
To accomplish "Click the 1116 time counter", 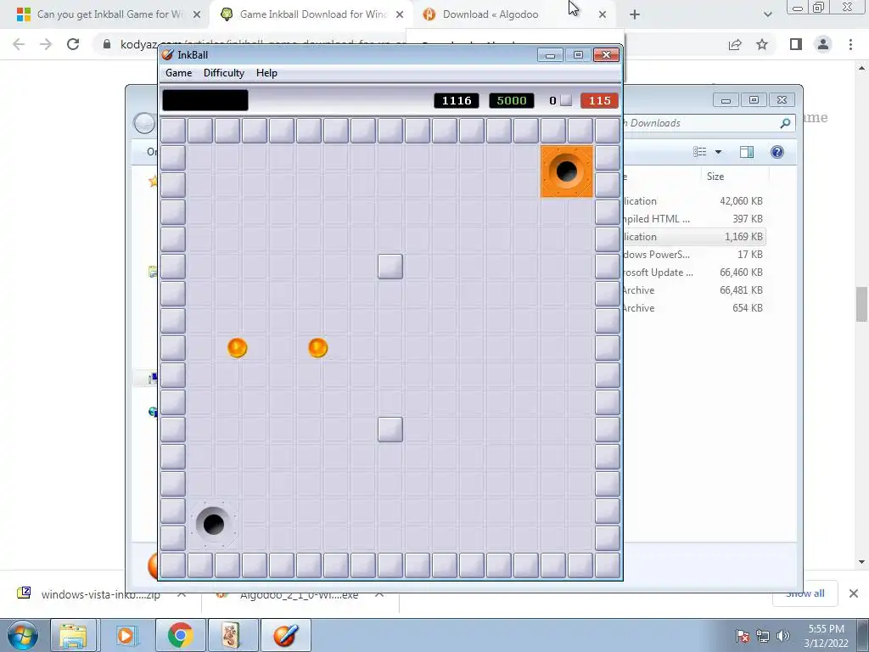I will (456, 100).
